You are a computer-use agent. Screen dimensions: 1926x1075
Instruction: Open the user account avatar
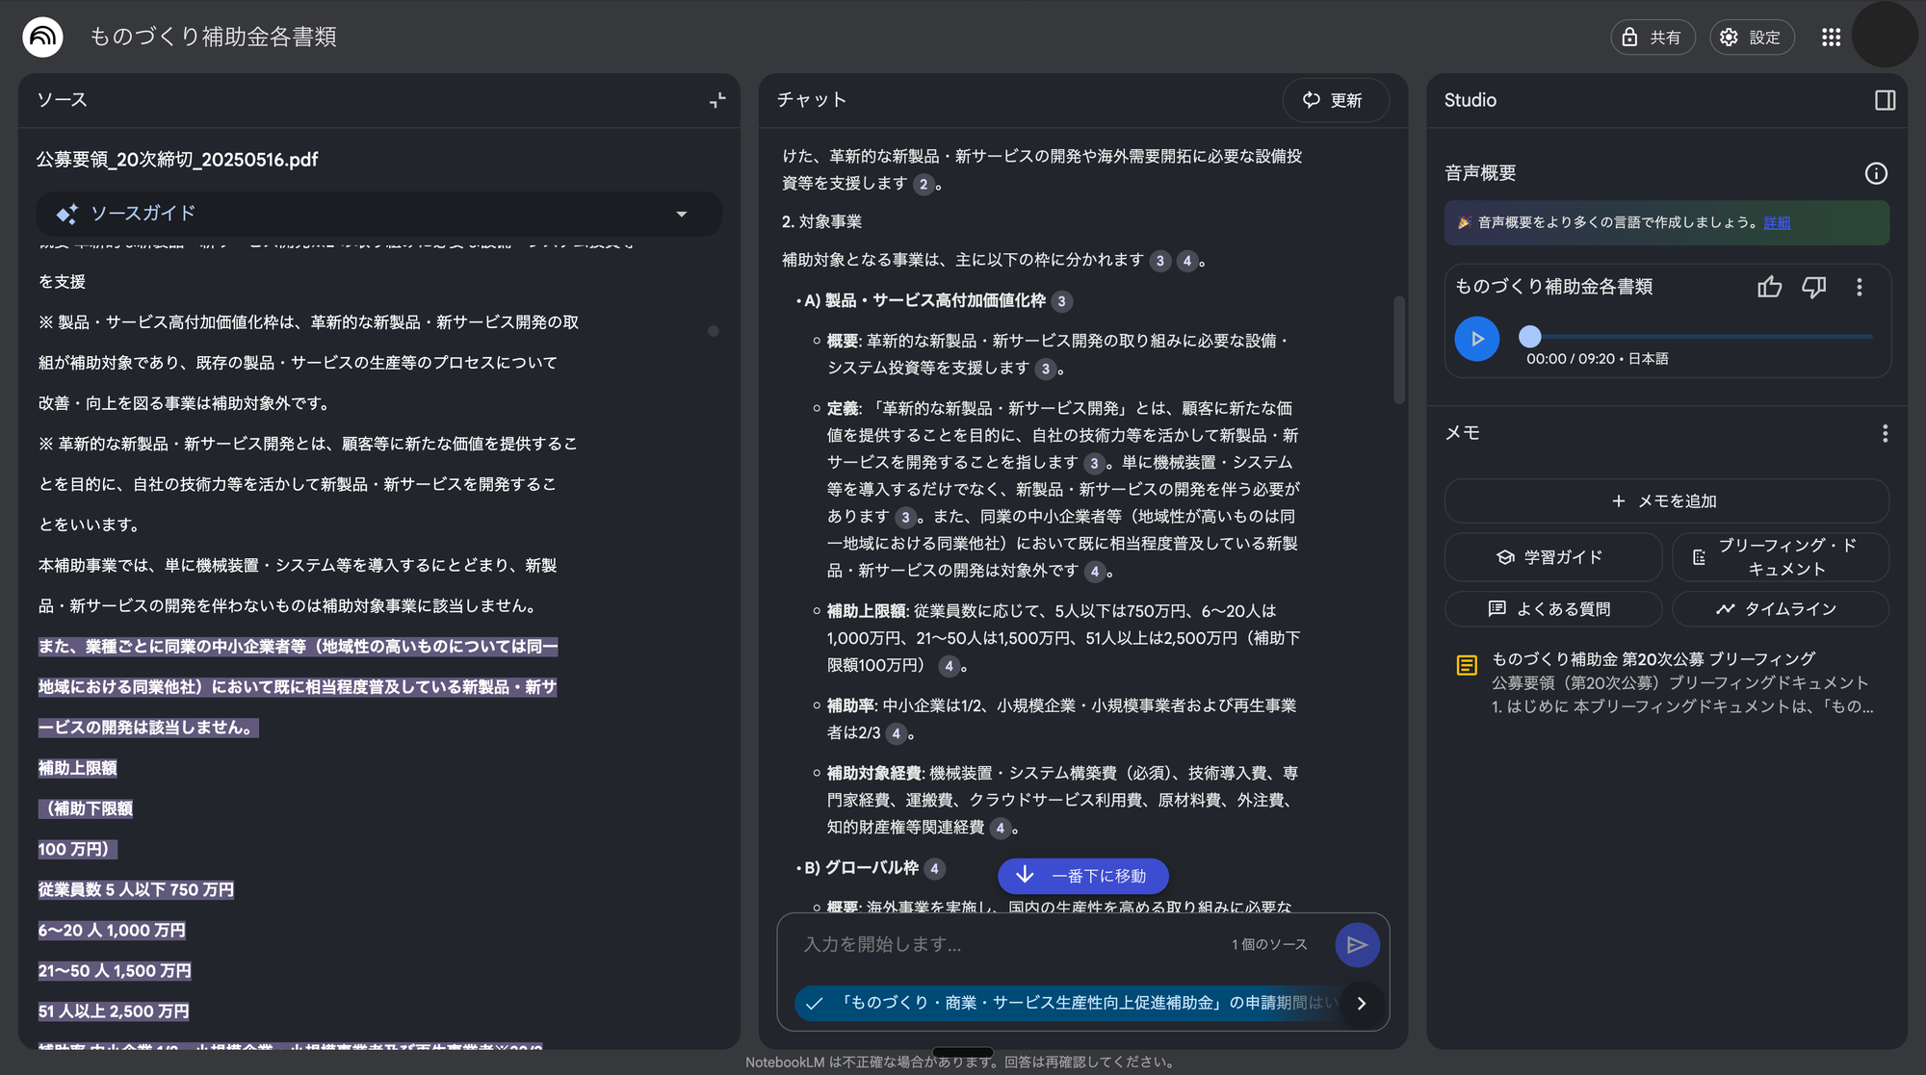click(x=1885, y=35)
